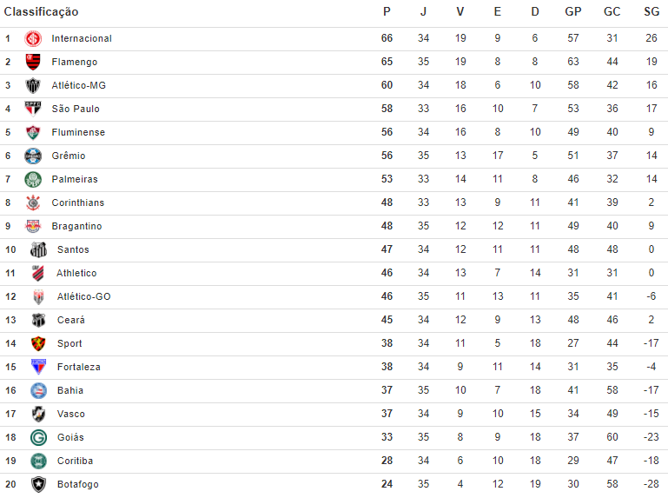Select the Athletico team name
This screenshot has width=668, height=498.
coord(76,274)
